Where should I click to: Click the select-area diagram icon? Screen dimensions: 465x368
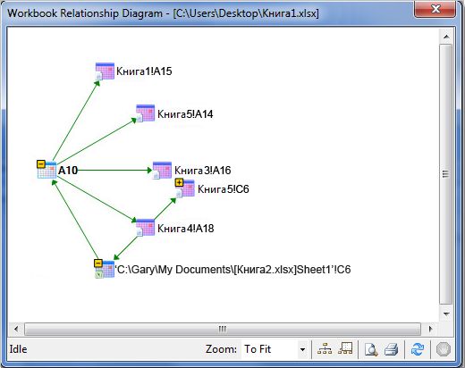pyautogui.click(x=345, y=348)
